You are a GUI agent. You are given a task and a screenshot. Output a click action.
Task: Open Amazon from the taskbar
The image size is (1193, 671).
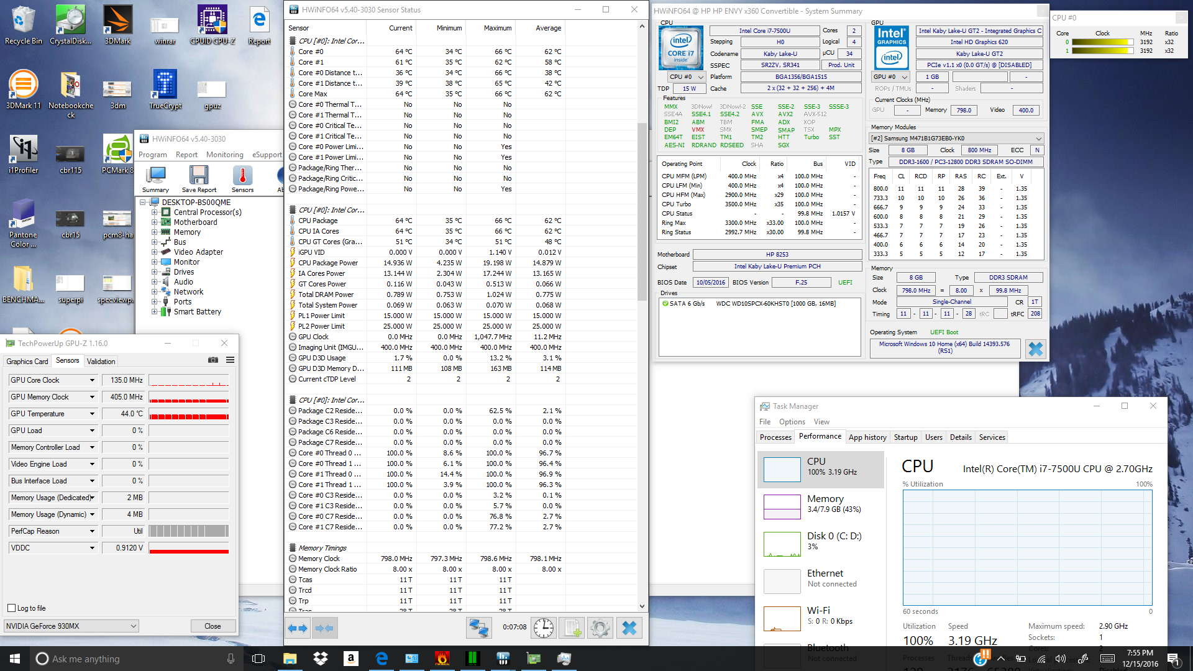pyautogui.click(x=351, y=659)
